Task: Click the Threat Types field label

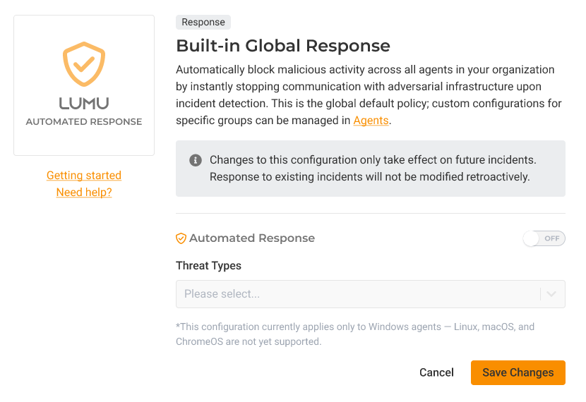Action: tap(208, 266)
